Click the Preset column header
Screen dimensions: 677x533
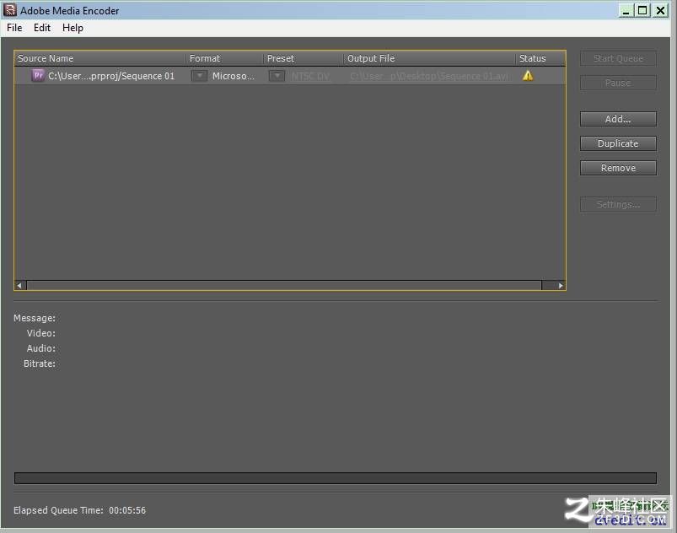[x=304, y=58]
